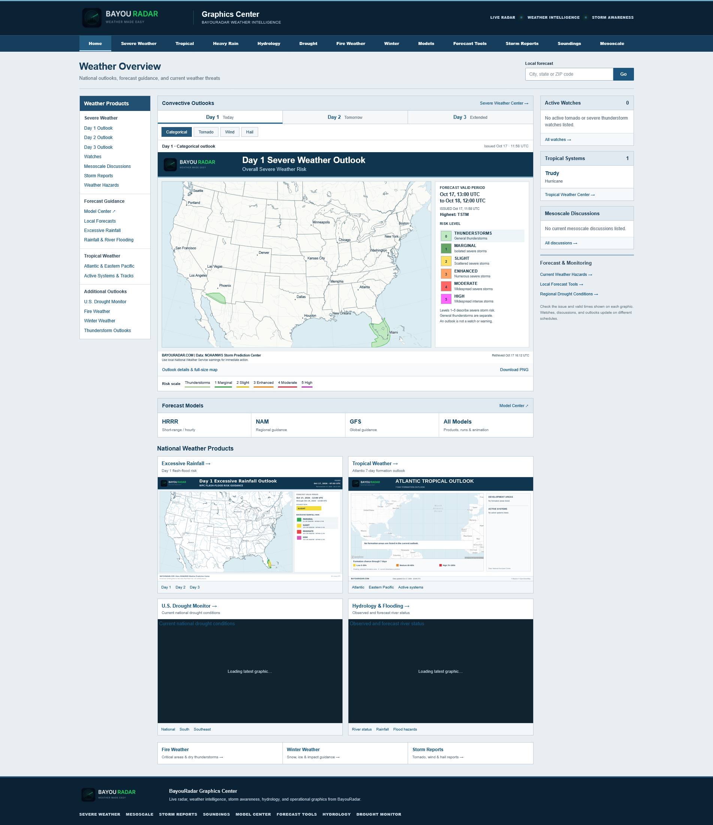Image resolution: width=713 pixels, height=825 pixels.
Task: Open All discussions link
Action: [561, 243]
